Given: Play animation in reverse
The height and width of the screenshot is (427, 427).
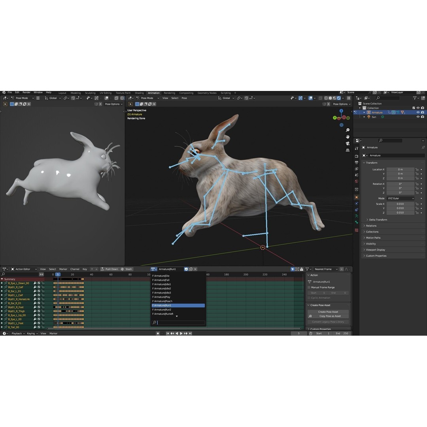Looking at the screenshot, I should coord(177,333).
